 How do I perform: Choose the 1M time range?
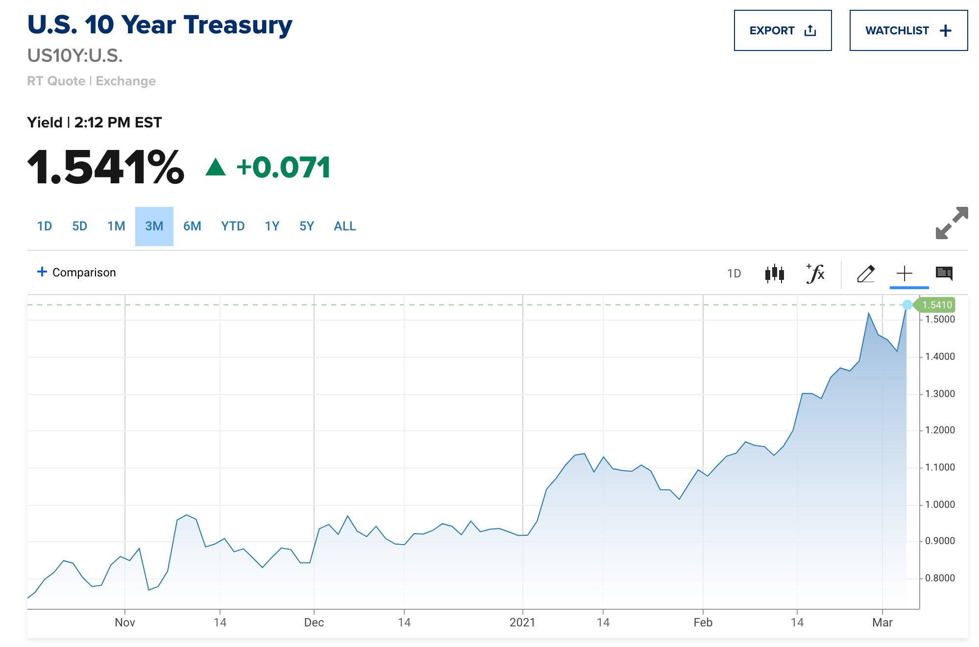[x=116, y=226]
